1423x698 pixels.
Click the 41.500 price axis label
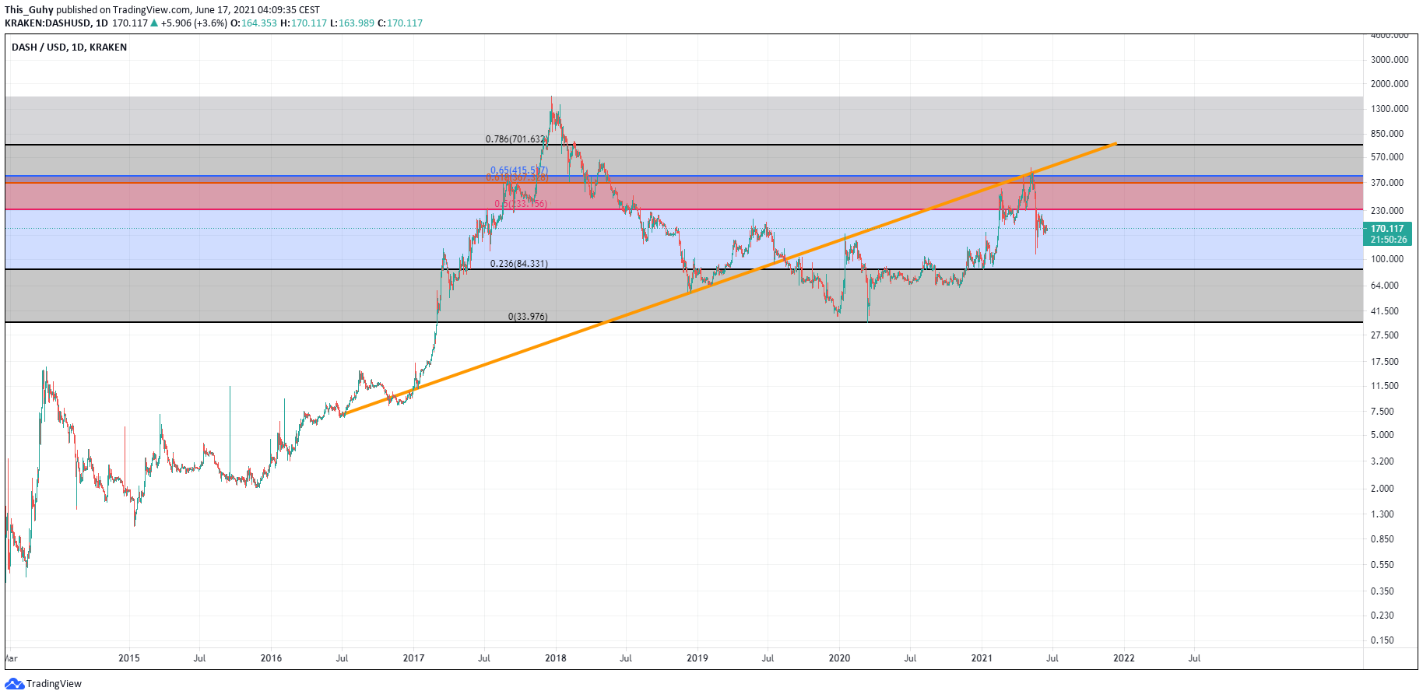point(1385,311)
